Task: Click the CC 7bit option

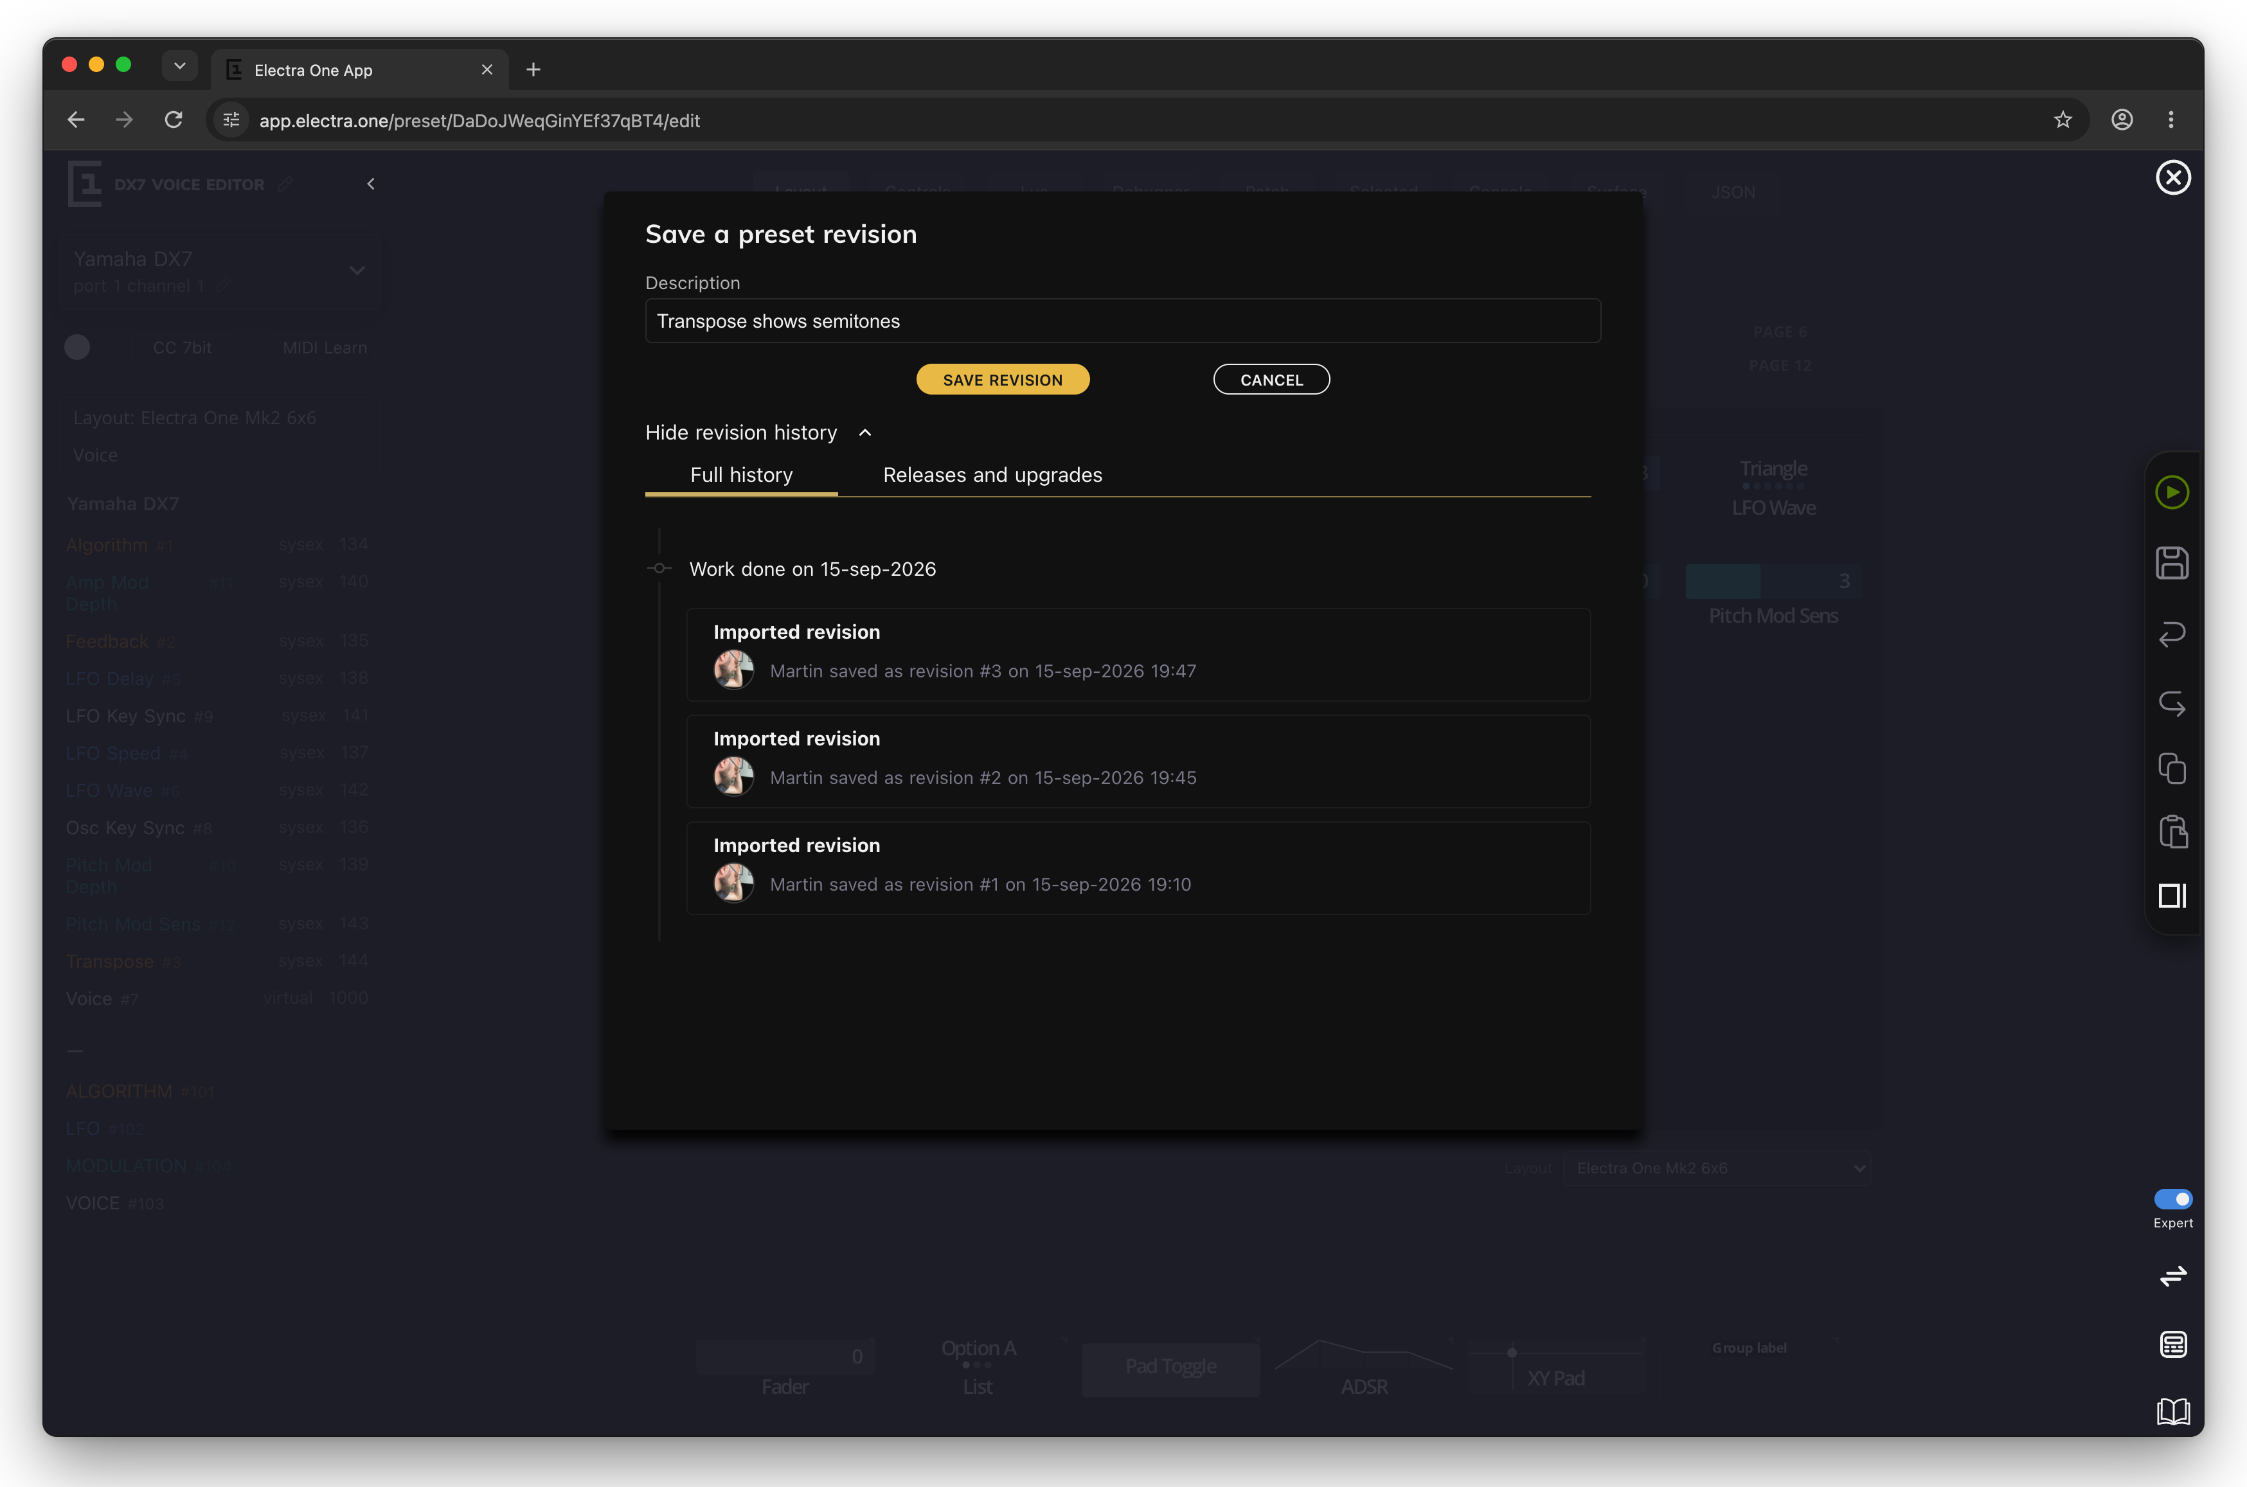Action: pos(182,348)
